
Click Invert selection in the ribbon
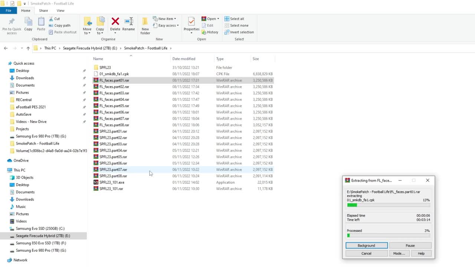239,32
